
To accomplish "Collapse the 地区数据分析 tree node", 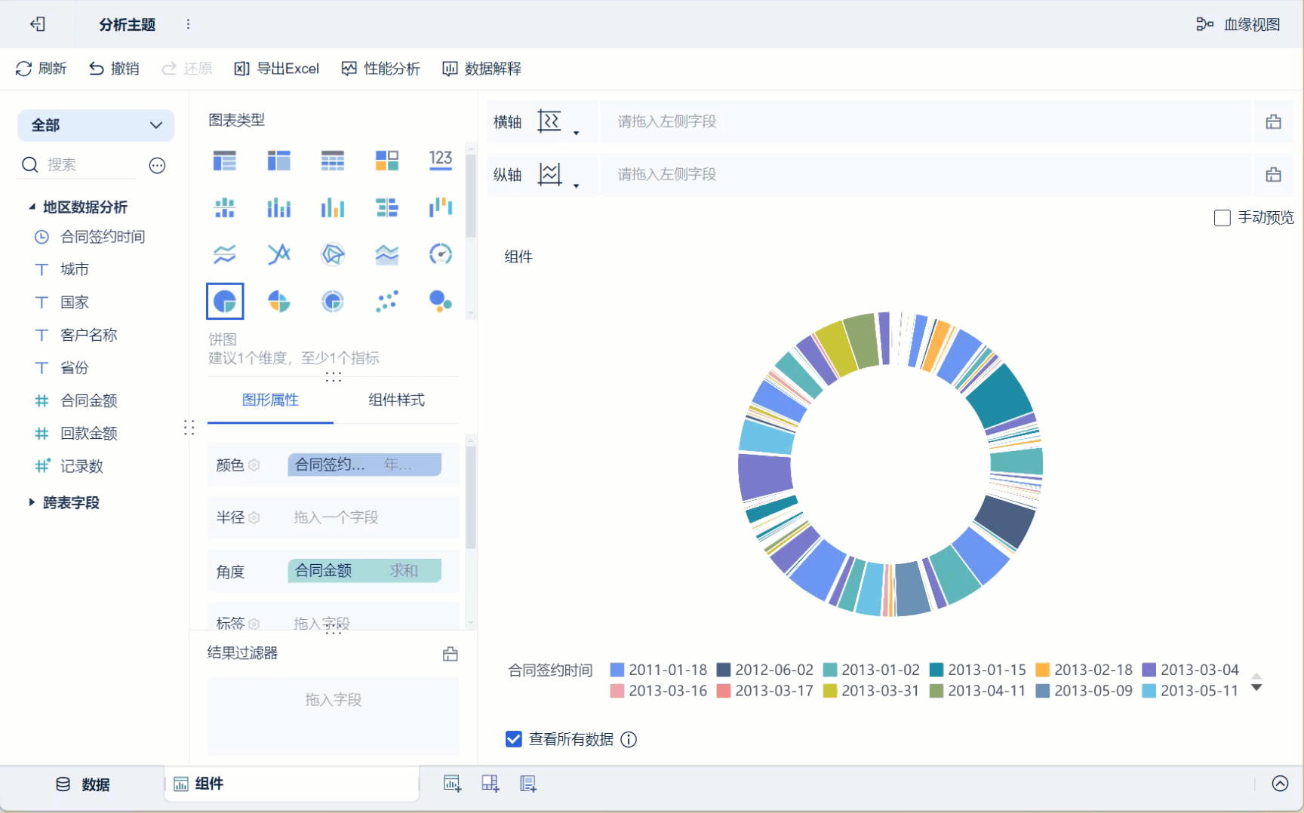I will tap(32, 207).
